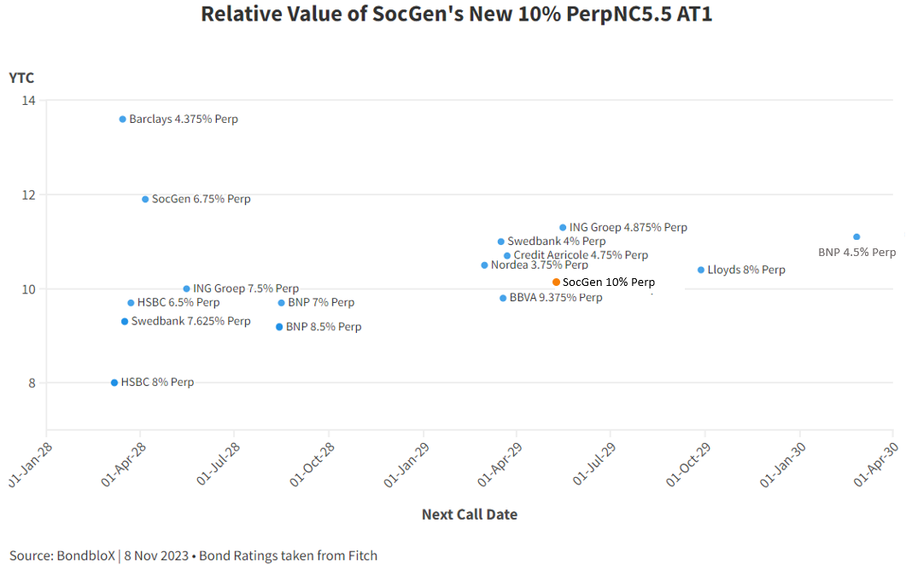This screenshot has width=906, height=565.
Task: Select the Lloyds 8% Perp data point
Action: [x=701, y=270]
